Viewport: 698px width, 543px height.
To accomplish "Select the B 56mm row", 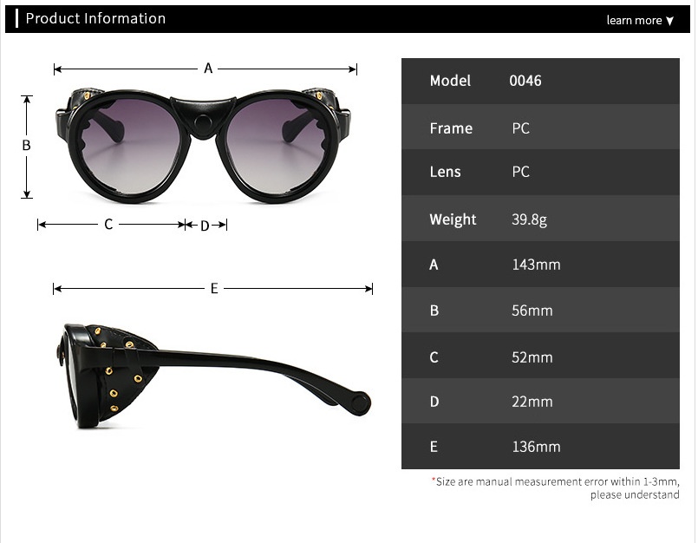I will (540, 310).
